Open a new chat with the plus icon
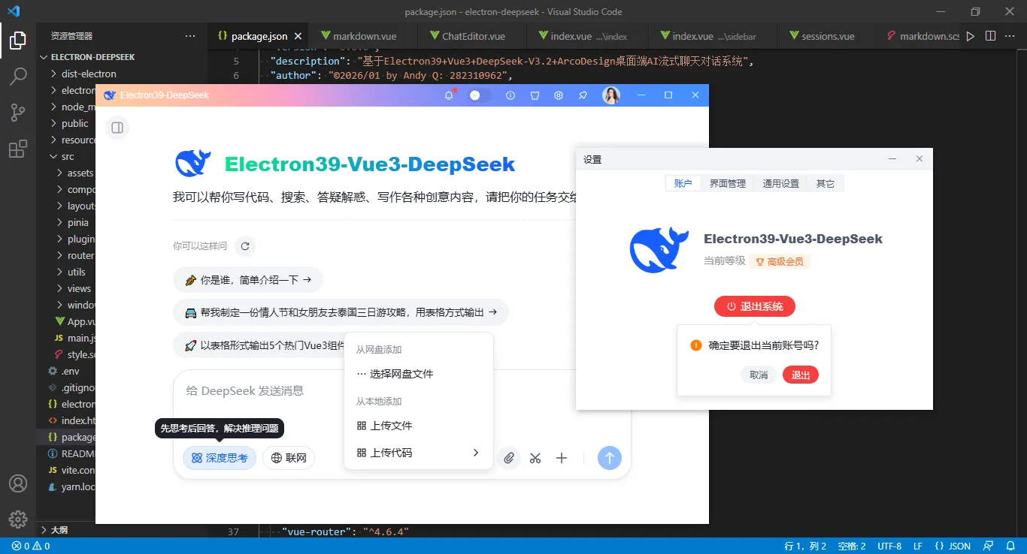Image resolution: width=1027 pixels, height=554 pixels. [562, 458]
